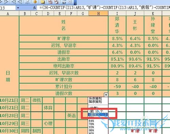170x134 pixels.
Task: Open the Watch Window glasses icon
Action: (x=64, y=2)
